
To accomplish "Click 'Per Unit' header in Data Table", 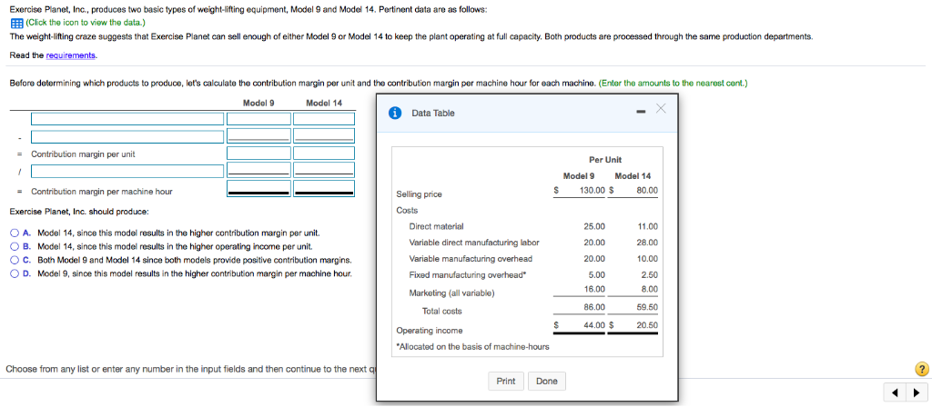I will click(x=605, y=160).
